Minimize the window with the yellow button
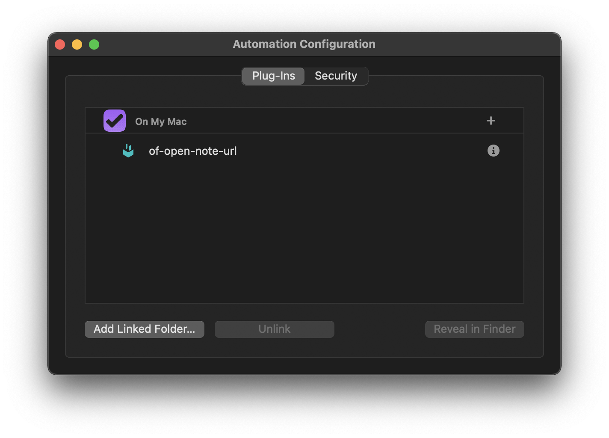Viewport: 609px width, 438px height. pyautogui.click(x=77, y=44)
